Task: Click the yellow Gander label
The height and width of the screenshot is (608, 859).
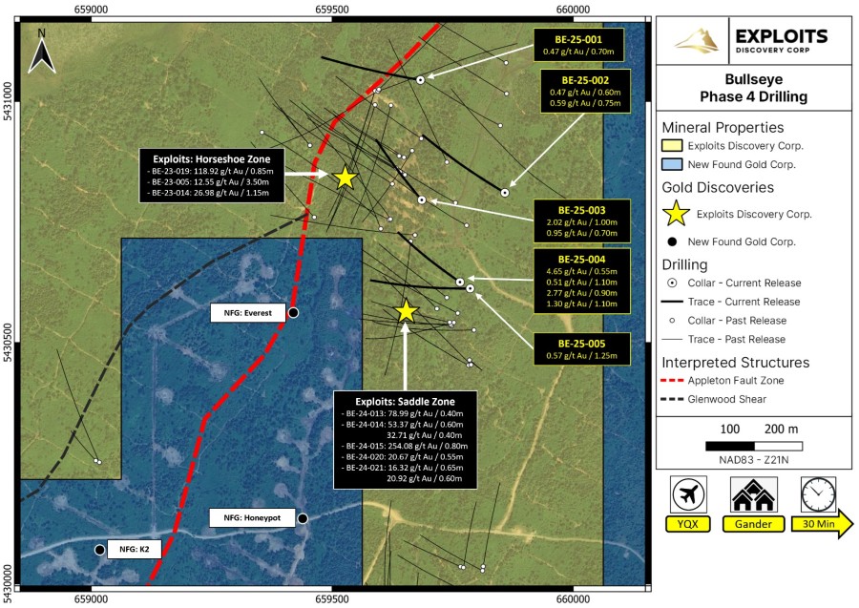Action: point(753,524)
